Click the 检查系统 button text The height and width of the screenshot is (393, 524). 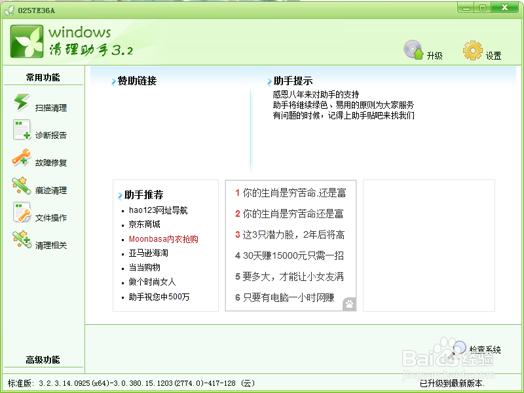(485, 350)
